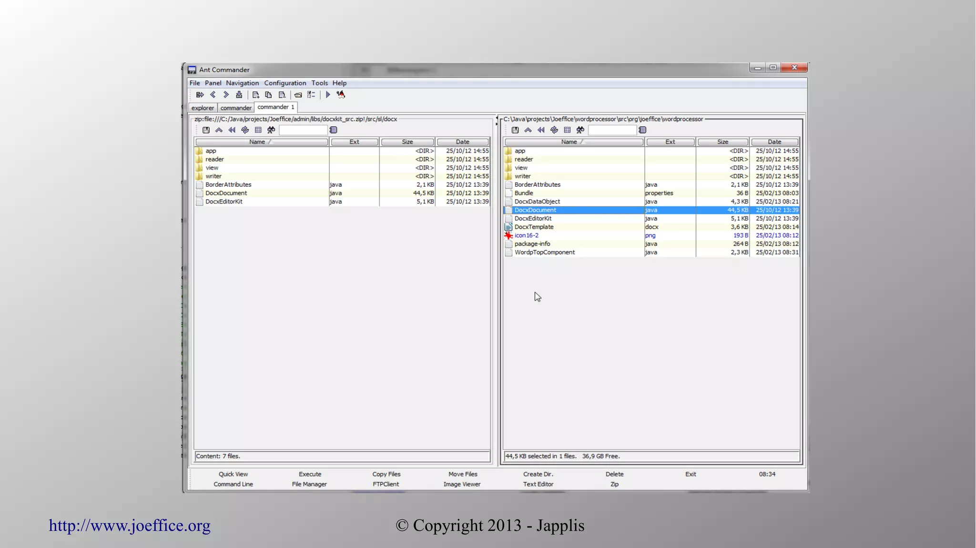The width and height of the screenshot is (976, 548).
Task: Open the Tools menu
Action: click(x=319, y=83)
